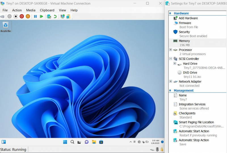Collapse the Hardware section header
Viewport: 227px width, 153px height.
coord(170,13)
